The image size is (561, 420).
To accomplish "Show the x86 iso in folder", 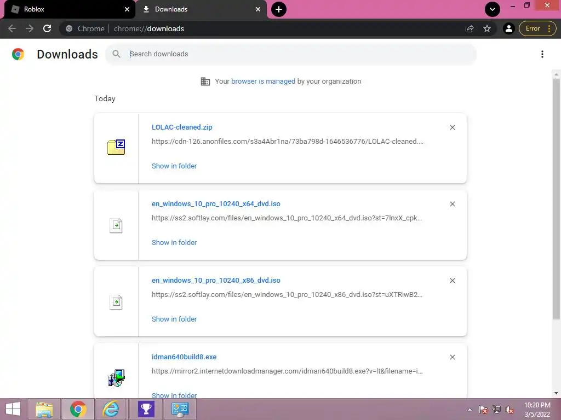I will 174,319.
